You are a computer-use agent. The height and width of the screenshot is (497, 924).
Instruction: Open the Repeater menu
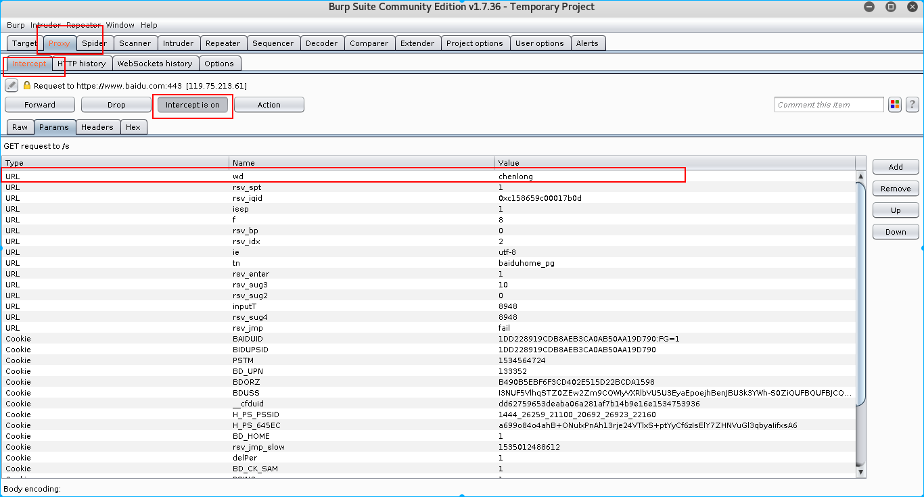click(84, 25)
